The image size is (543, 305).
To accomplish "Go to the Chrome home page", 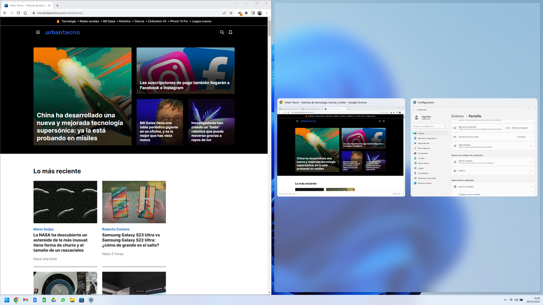I will point(25,13).
